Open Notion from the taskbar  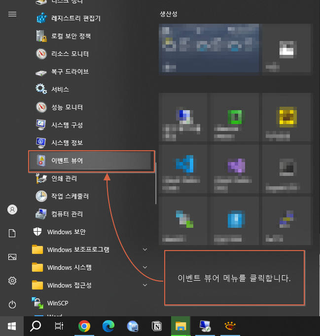(x=157, y=326)
